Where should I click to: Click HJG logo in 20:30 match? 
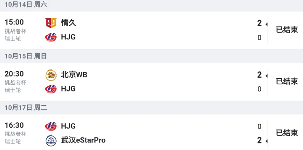click(x=51, y=89)
